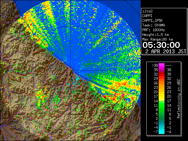Click the 'Max Range:80 km' text
The width and height of the screenshot is (188, 141).
point(157,39)
